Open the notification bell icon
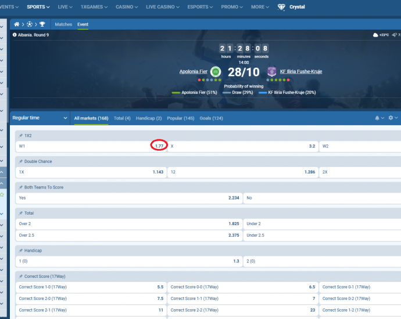The height and width of the screenshot is (319, 401). tap(377, 118)
